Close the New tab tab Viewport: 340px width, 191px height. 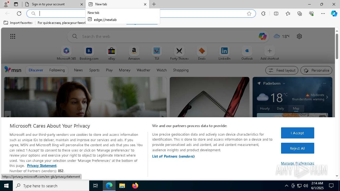point(145,4)
